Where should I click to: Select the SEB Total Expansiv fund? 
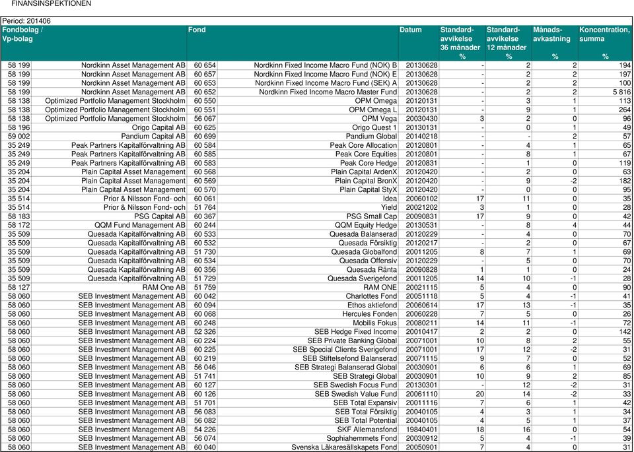tap(365, 403)
